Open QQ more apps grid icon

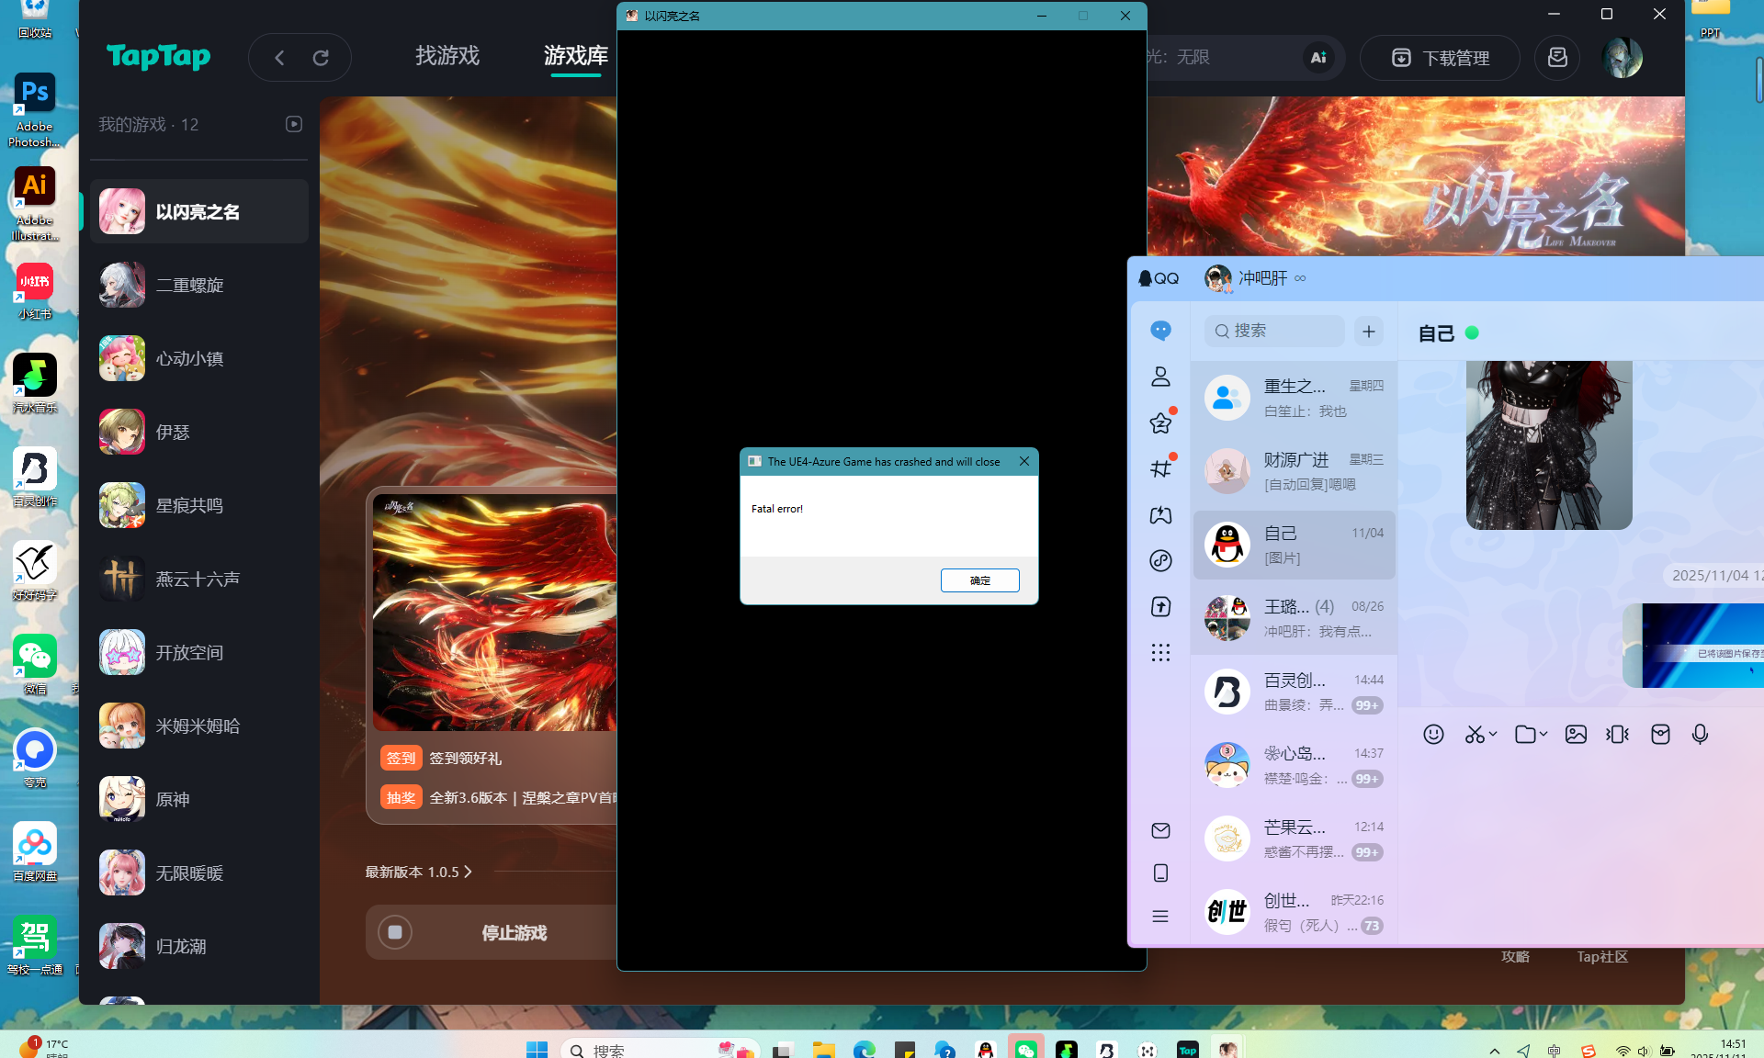coord(1161,652)
